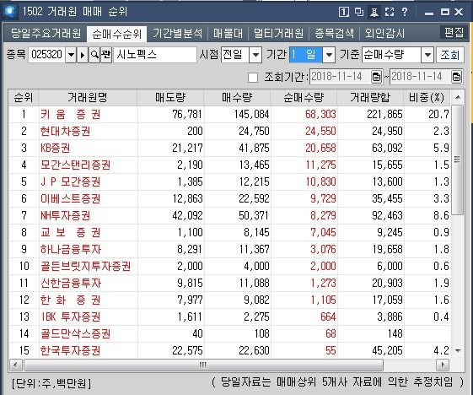
Task: Open the 기간 일 dropdown
Action: pos(329,55)
